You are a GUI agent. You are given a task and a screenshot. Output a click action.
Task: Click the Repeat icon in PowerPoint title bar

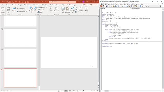[20, 2]
